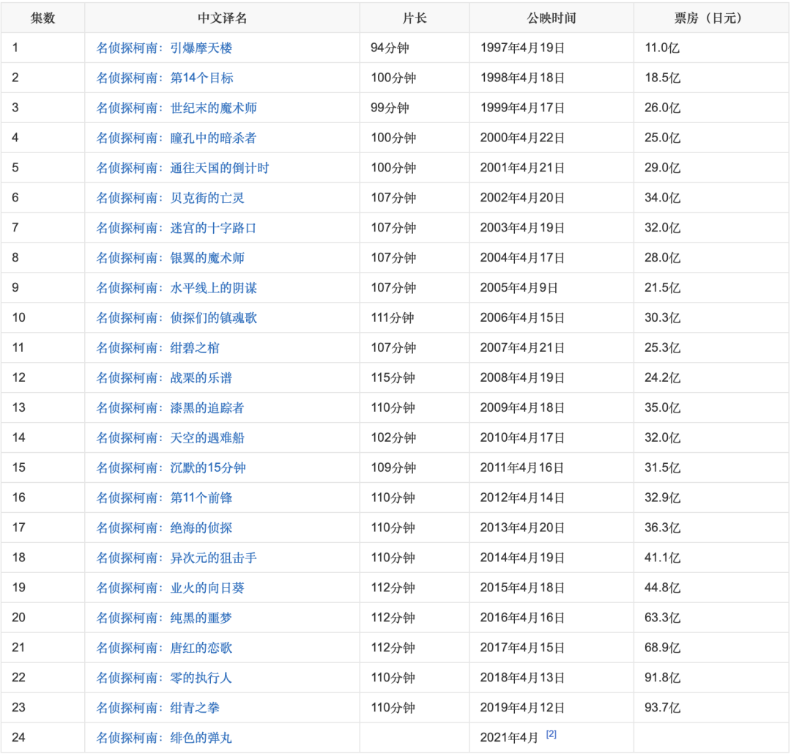The width and height of the screenshot is (791, 754).
Task: Select 通往天国的倒计时 link
Action: point(182,169)
